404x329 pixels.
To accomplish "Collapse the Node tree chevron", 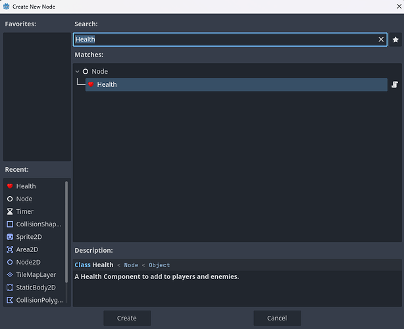I will [x=77, y=71].
